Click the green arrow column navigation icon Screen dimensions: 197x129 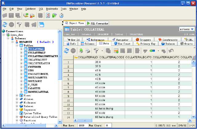coord(152,50)
